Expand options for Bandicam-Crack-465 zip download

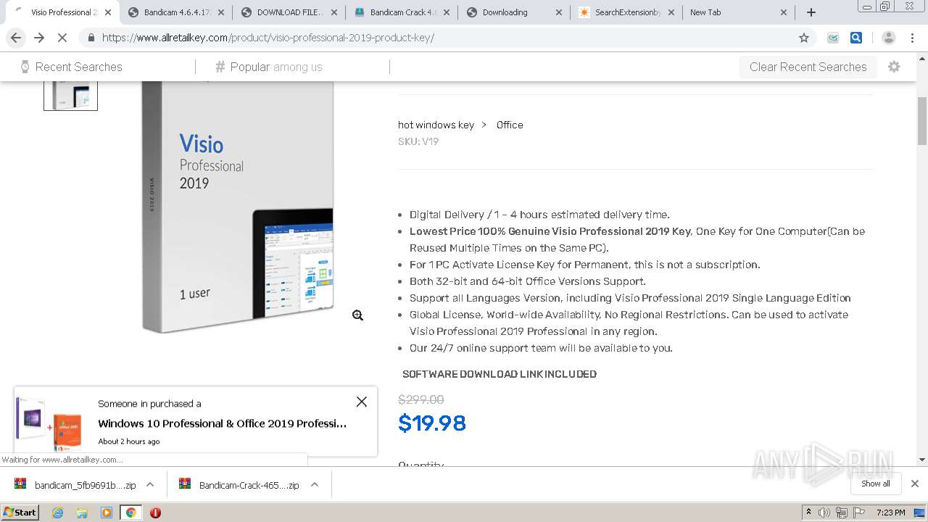coord(315,485)
